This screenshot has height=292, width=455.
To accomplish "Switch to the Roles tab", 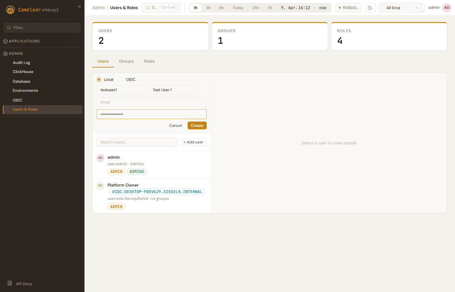I will click(149, 61).
